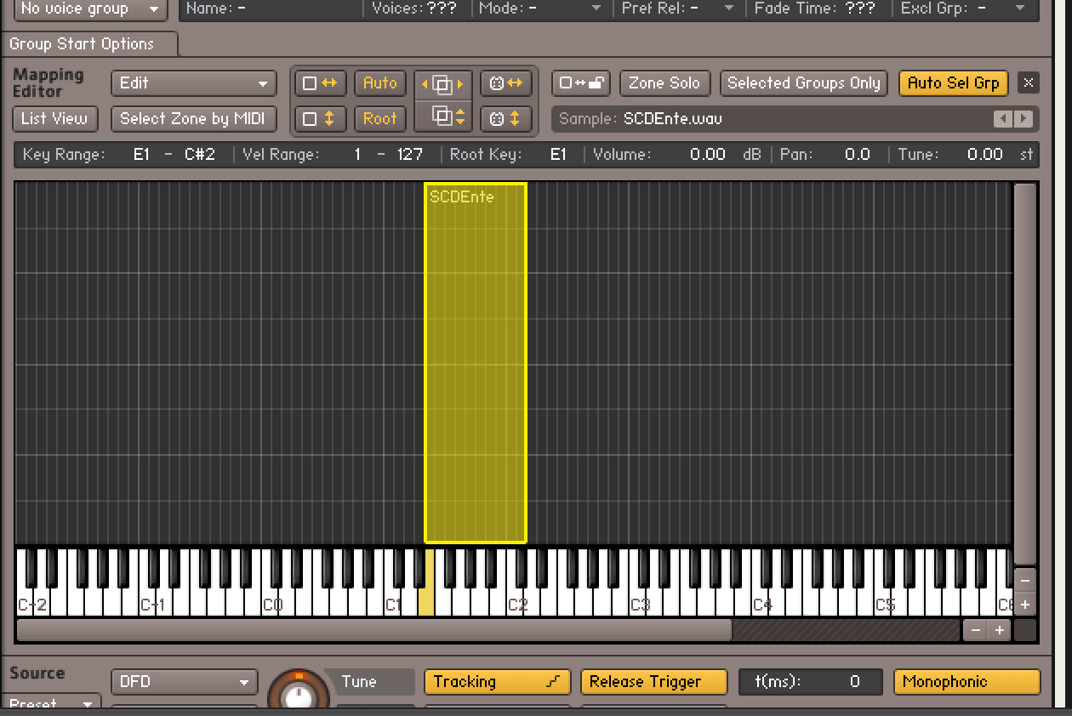Turn the Tune knob
This screenshot has height=716, width=1072.
298,693
